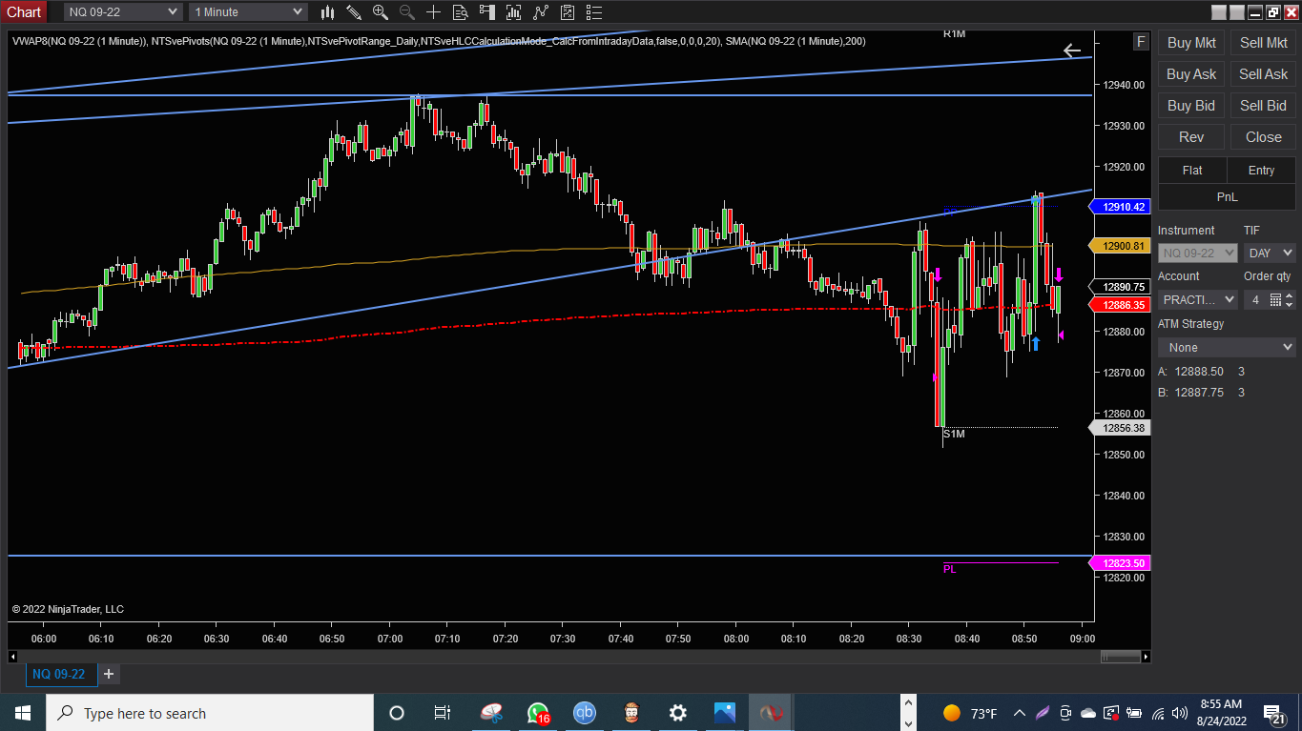Click the 12900.81 orange price marker
The width and height of the screenshot is (1302, 731).
pos(1122,246)
